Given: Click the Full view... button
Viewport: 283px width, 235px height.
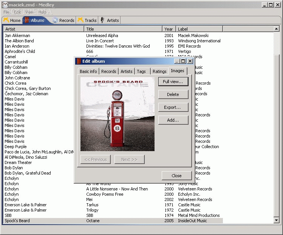Looking at the screenshot, I should coord(173,82).
